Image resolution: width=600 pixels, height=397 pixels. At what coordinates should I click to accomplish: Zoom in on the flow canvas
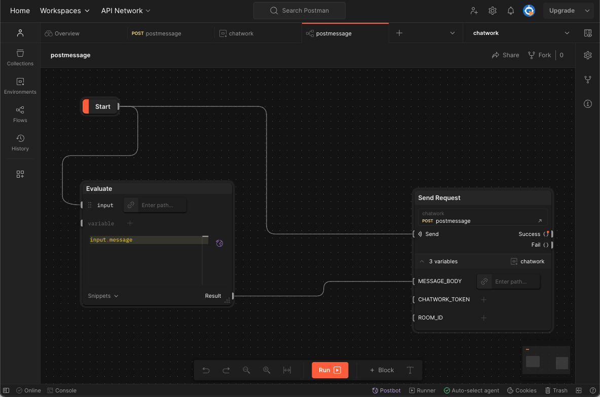pos(267,370)
